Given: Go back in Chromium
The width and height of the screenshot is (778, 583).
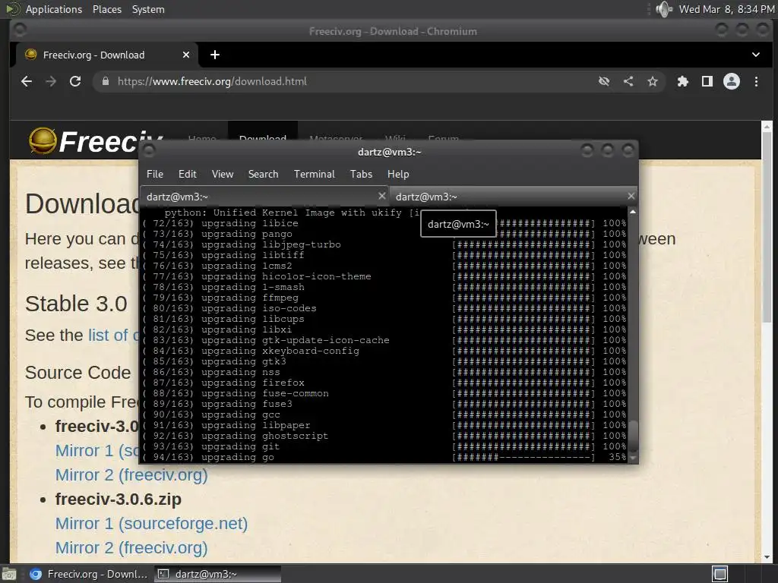Looking at the screenshot, I should pyautogui.click(x=27, y=81).
